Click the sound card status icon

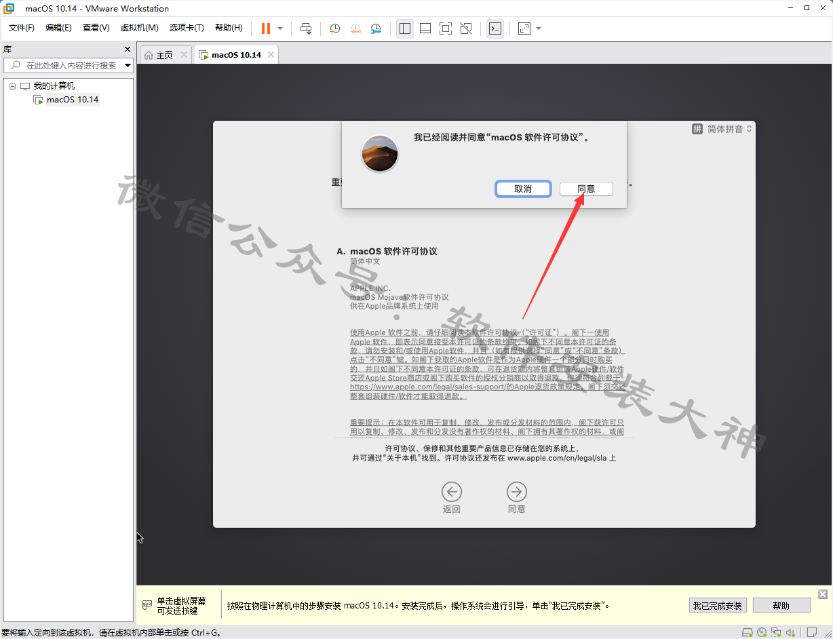tap(790, 633)
